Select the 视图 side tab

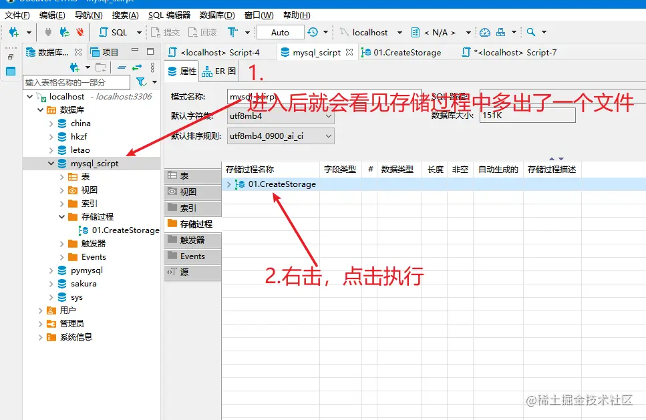[193, 192]
